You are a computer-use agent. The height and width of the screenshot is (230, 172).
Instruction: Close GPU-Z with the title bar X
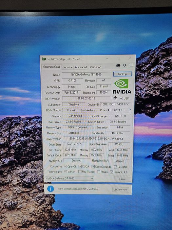pyautogui.click(x=130, y=58)
